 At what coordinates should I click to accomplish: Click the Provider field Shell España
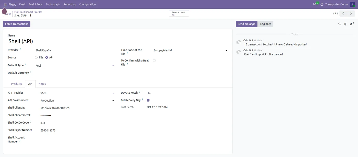pos(75,51)
